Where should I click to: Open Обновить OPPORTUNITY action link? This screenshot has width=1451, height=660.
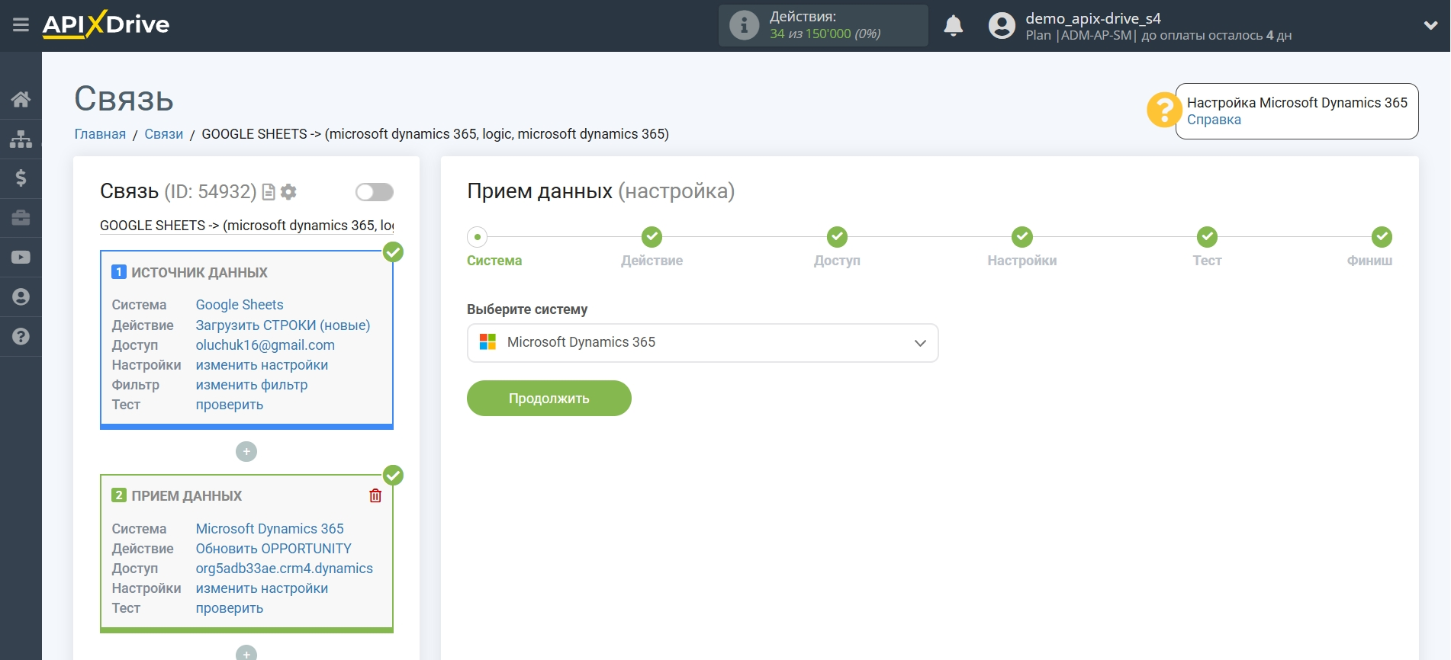(x=274, y=549)
